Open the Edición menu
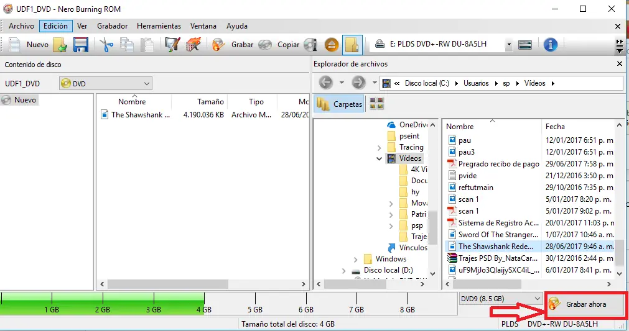This screenshot has width=629, height=331. pyautogui.click(x=55, y=26)
